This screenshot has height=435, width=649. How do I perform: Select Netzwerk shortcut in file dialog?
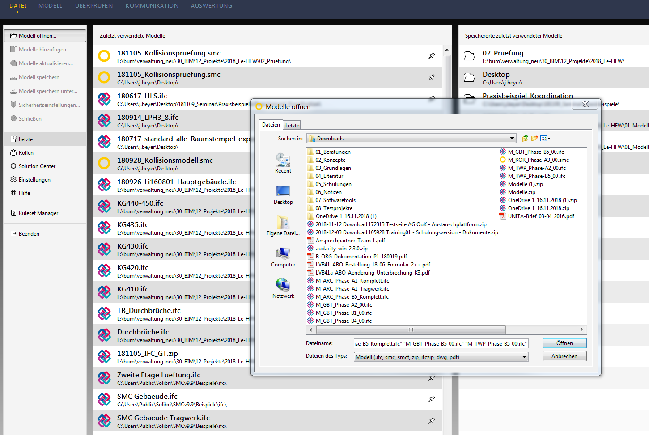click(x=283, y=289)
